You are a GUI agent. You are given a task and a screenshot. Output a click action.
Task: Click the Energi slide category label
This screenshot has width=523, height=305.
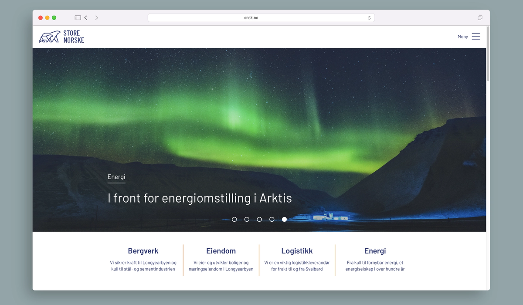point(116,176)
